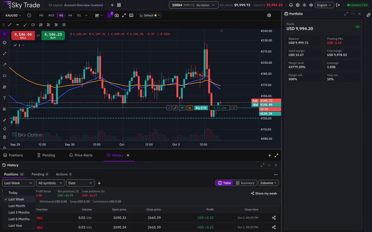Select the eraser tool in the left sidebar
This screenshot has height=232, width=372.
click(x=5, y=128)
